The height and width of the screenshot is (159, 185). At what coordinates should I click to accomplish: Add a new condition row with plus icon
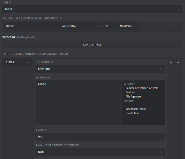pos(178,26)
